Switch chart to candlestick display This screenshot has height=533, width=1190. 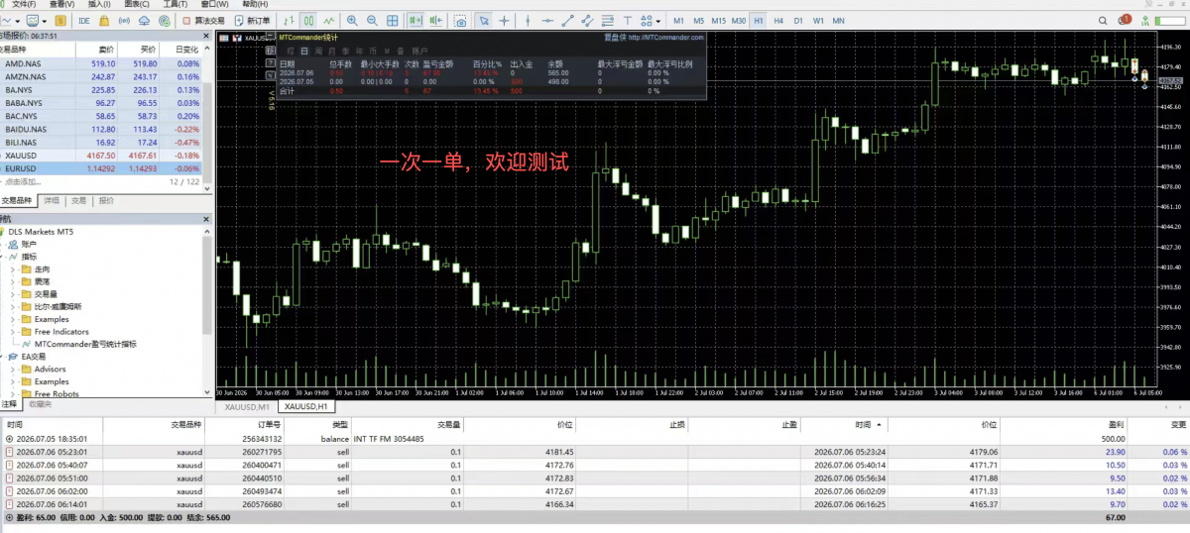click(x=309, y=20)
